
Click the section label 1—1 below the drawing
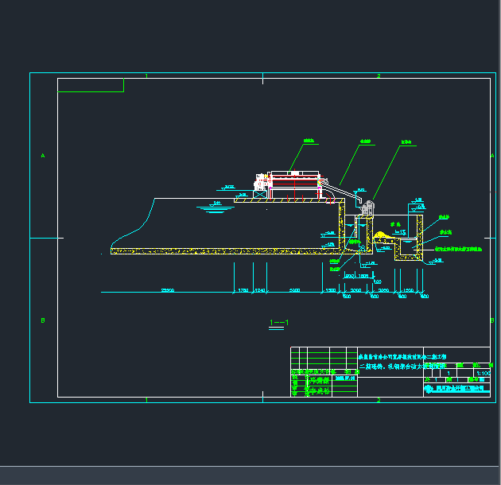click(x=278, y=323)
